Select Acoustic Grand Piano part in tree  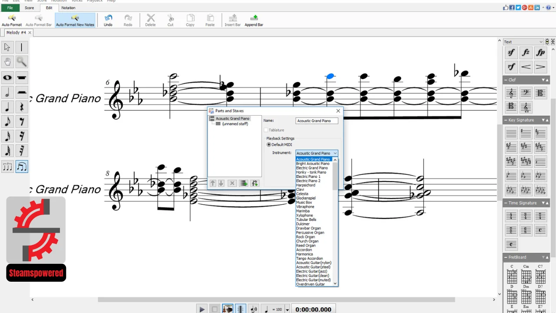click(x=232, y=119)
